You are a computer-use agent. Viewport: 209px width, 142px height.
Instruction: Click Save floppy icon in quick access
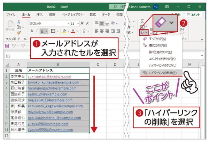pyautogui.click(x=7, y=46)
